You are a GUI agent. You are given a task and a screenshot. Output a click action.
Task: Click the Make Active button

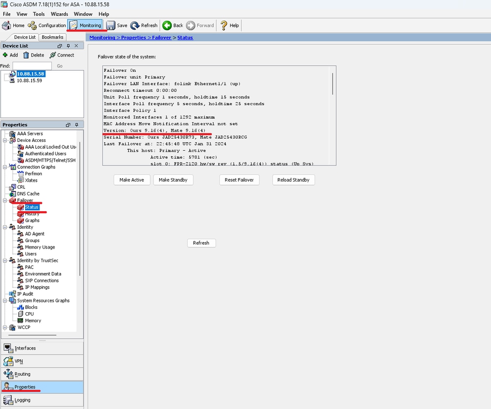tap(132, 180)
